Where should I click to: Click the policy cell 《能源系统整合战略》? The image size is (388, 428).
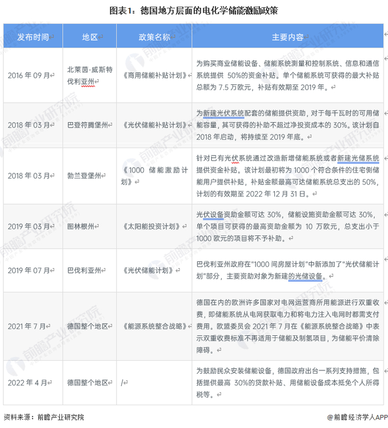pos(155,326)
